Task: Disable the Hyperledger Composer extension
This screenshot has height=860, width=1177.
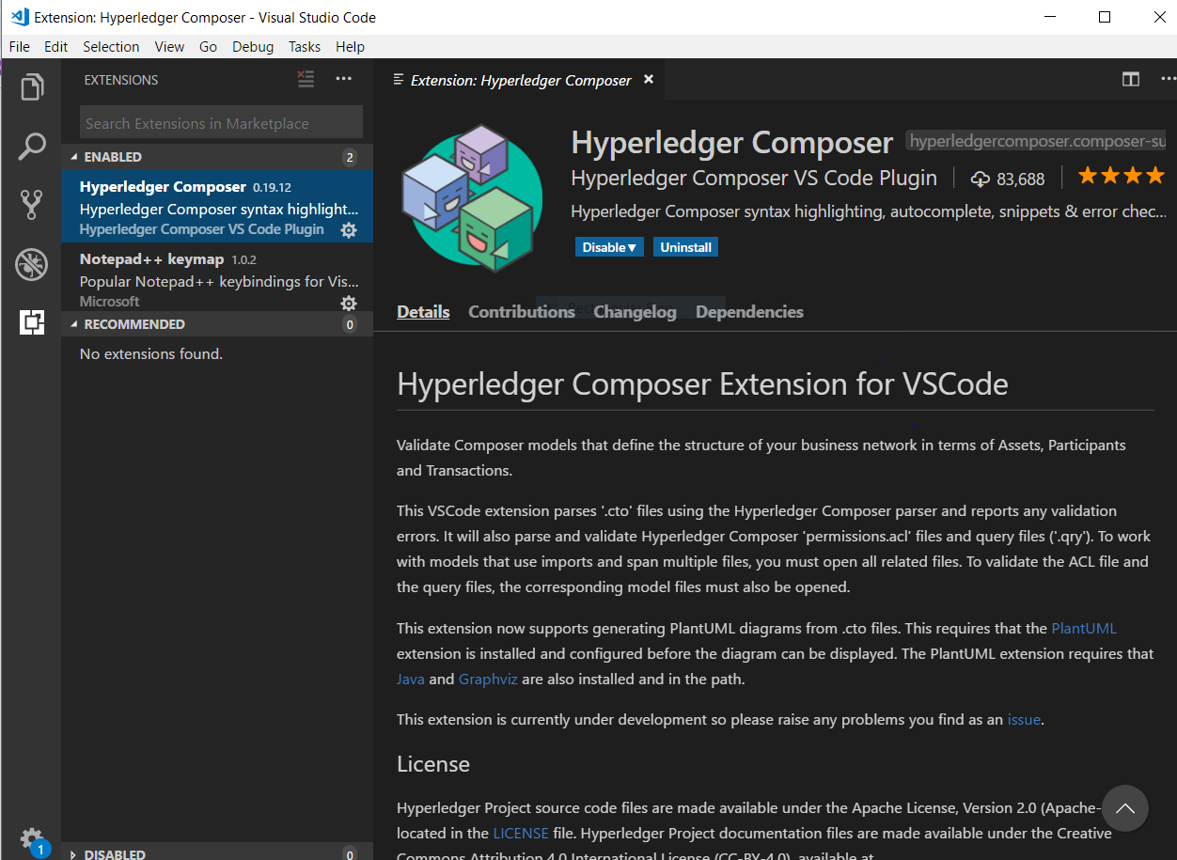Action: coord(602,246)
